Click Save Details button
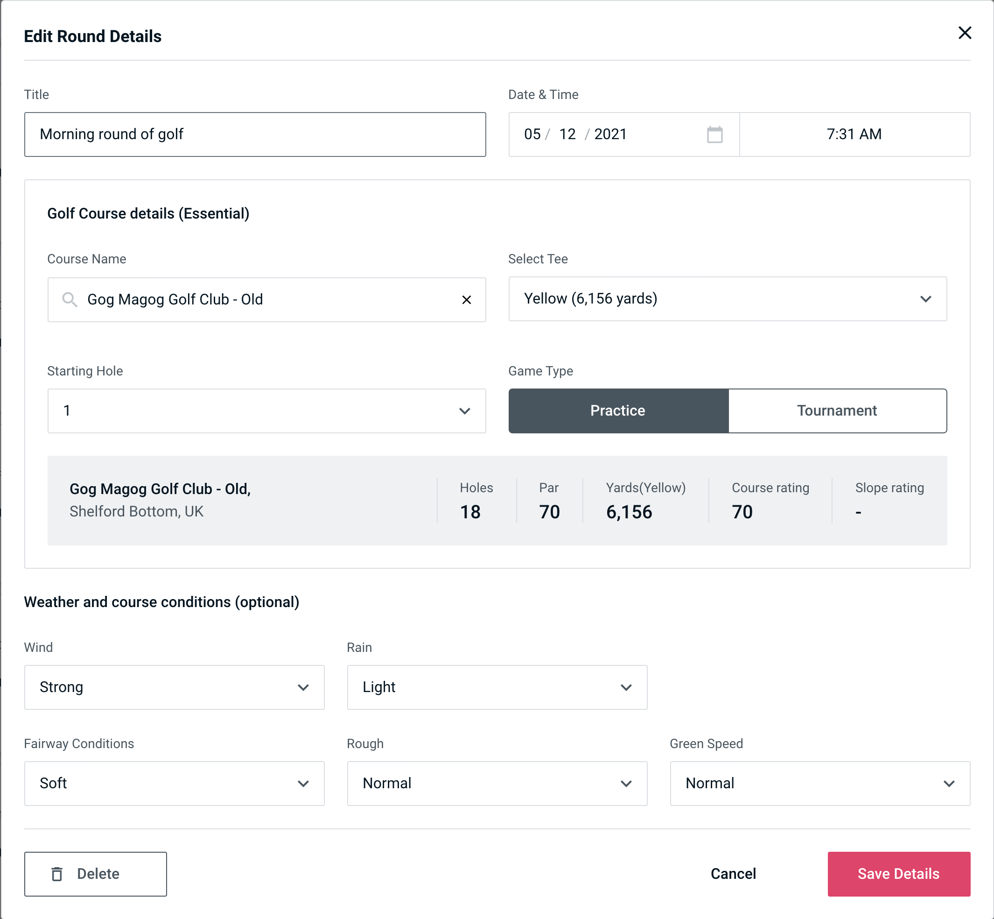The width and height of the screenshot is (994, 919). click(898, 874)
